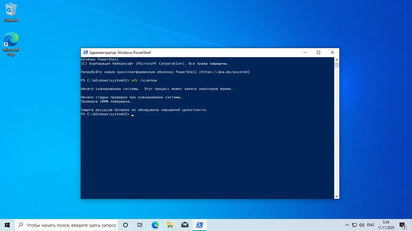Close the PowerShell window
This screenshot has height=231, width=412.
(x=332, y=52)
